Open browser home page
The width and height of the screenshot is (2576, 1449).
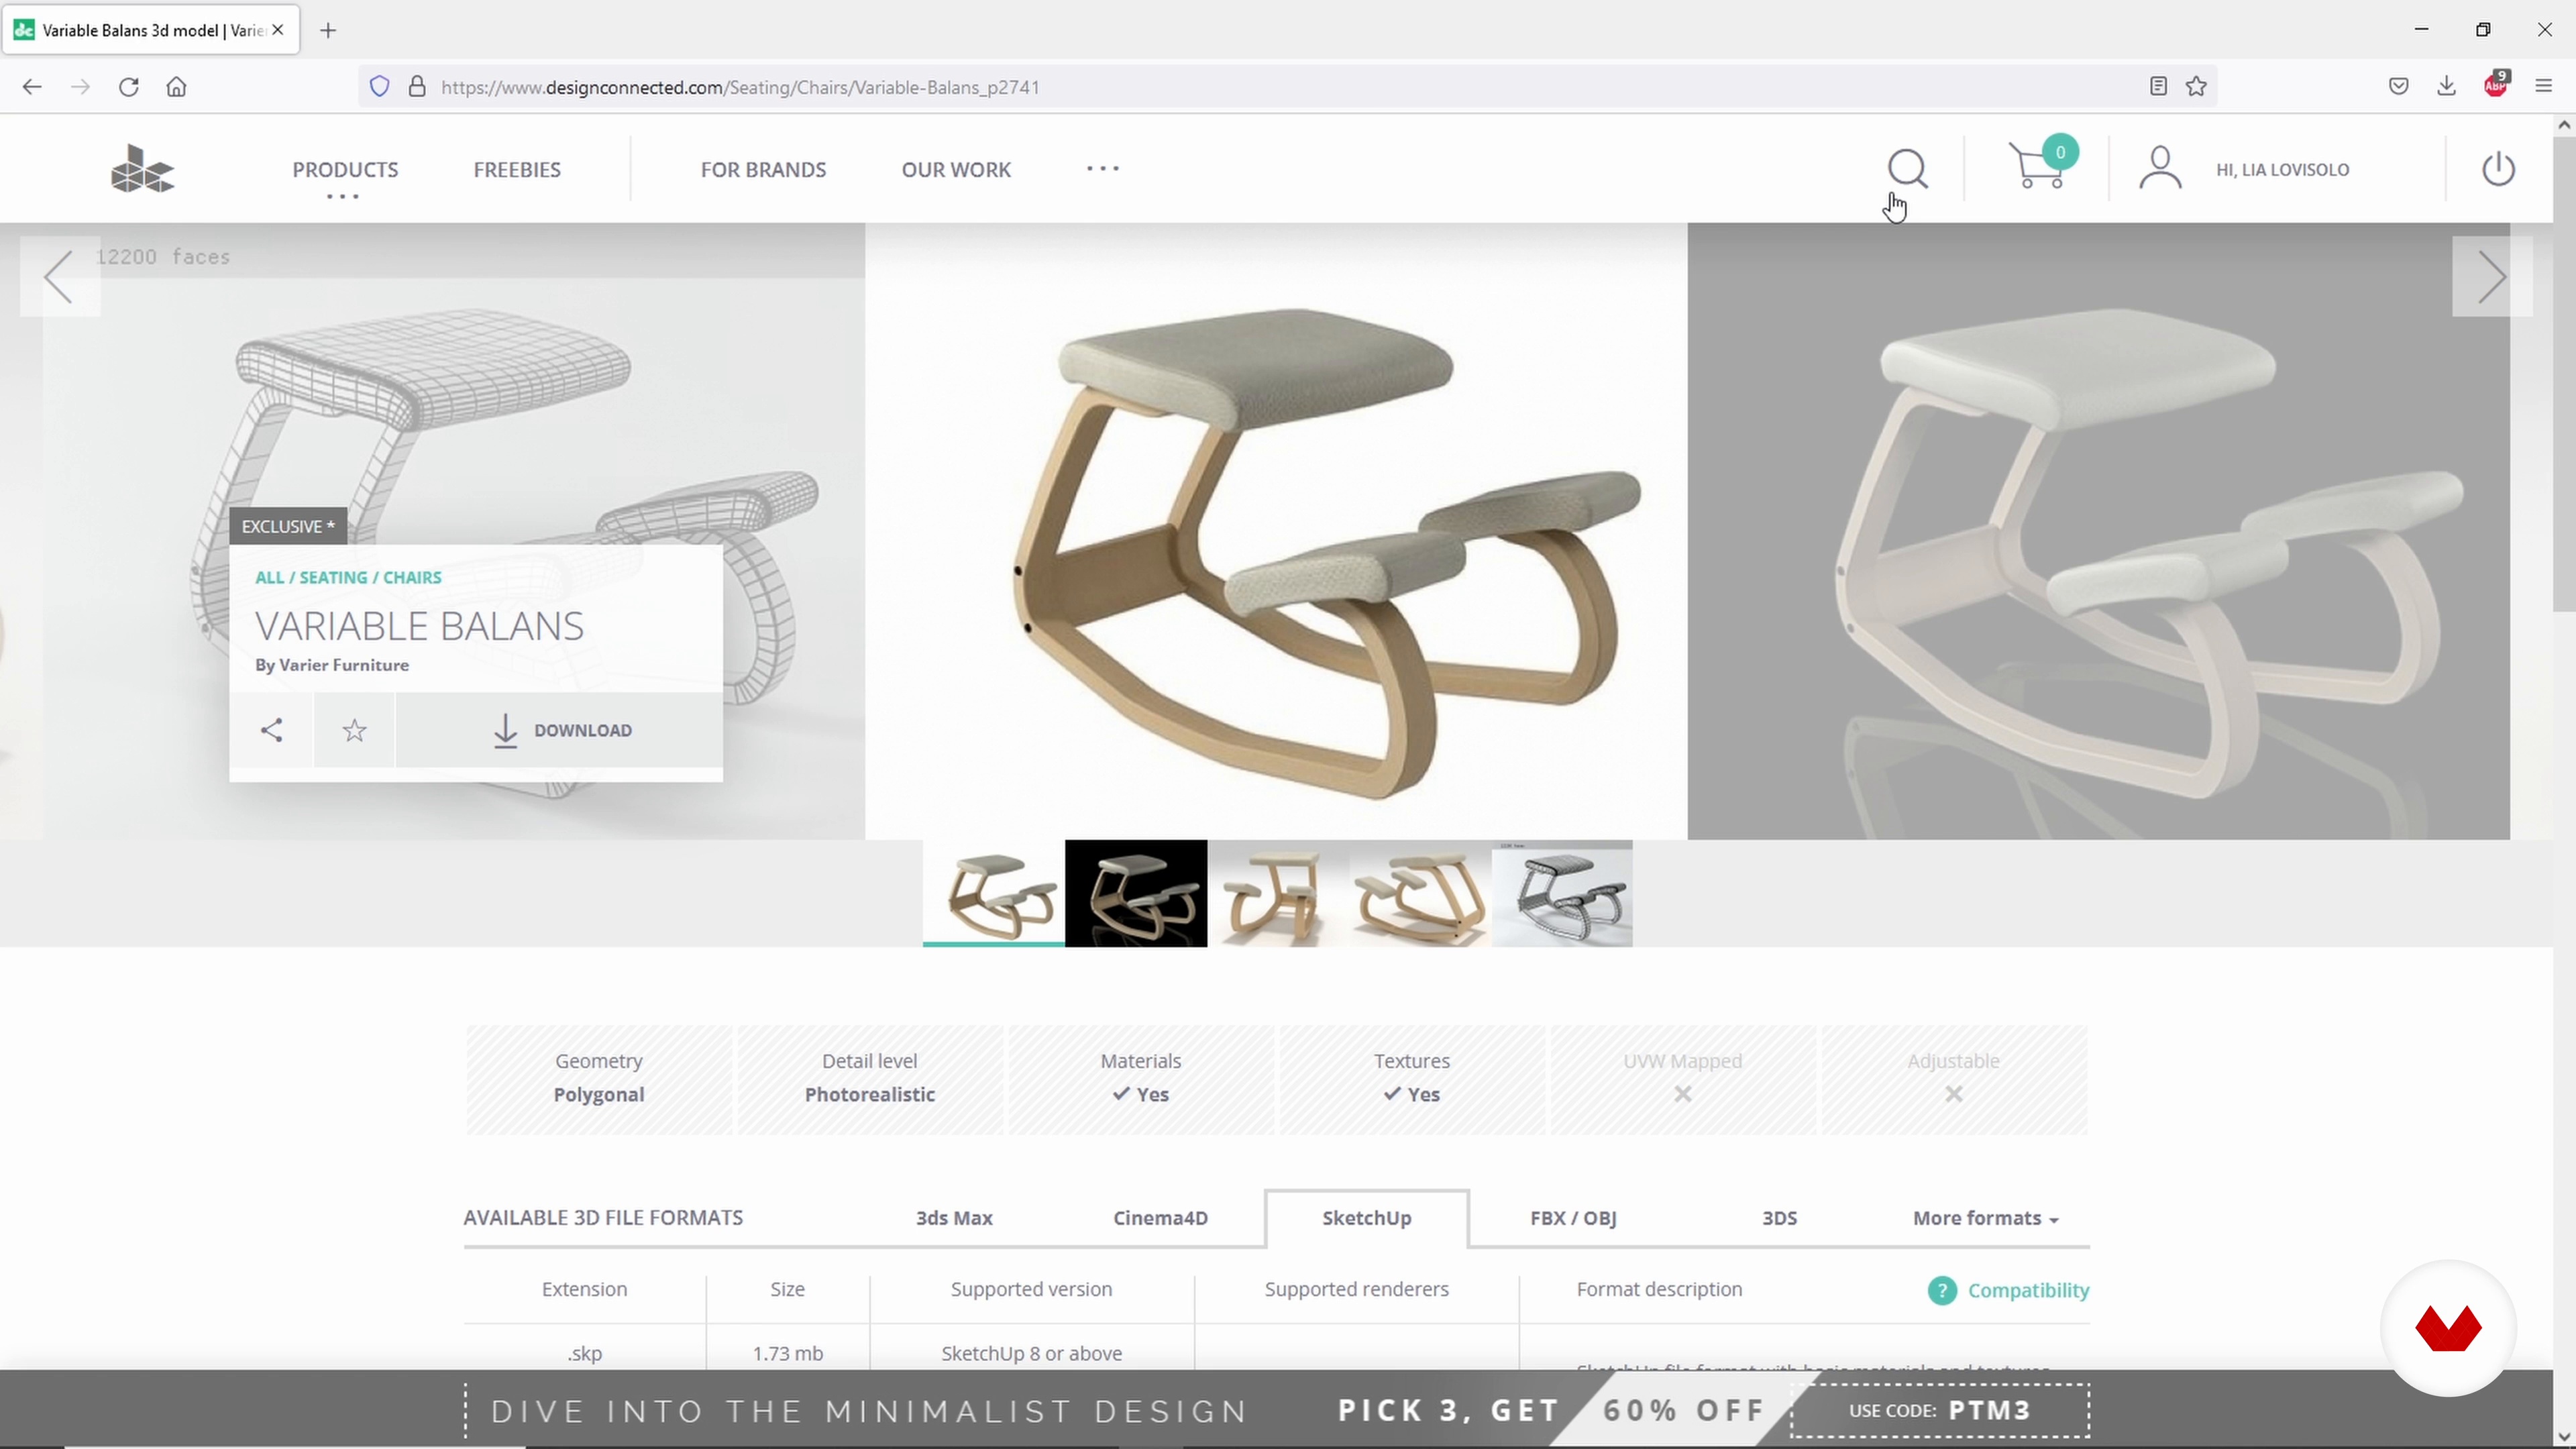point(176,87)
